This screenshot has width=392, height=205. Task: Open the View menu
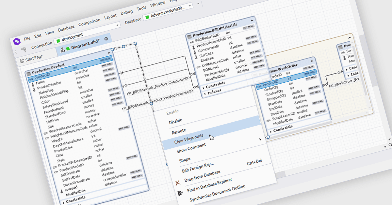[x=50, y=33]
